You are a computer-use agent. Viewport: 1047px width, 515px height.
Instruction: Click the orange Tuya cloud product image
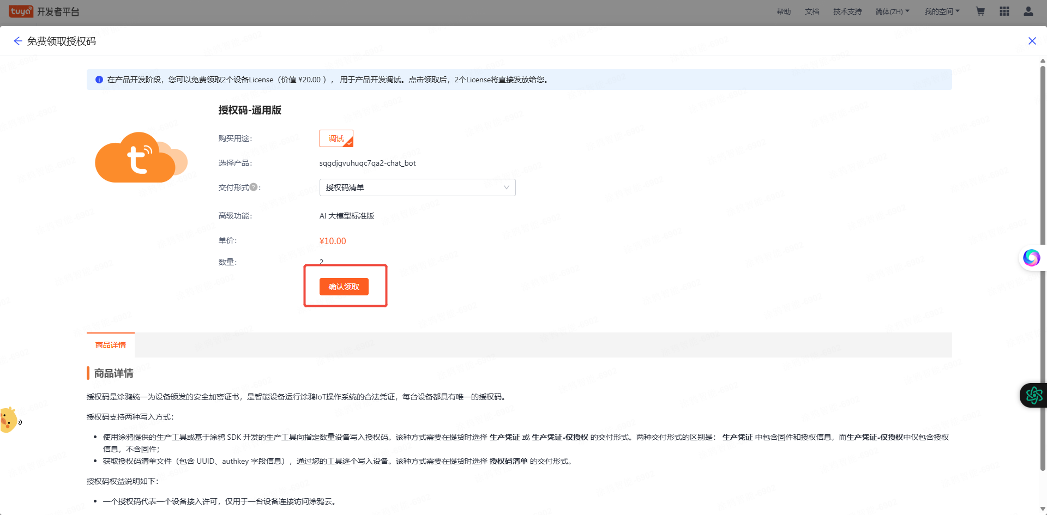(x=141, y=157)
